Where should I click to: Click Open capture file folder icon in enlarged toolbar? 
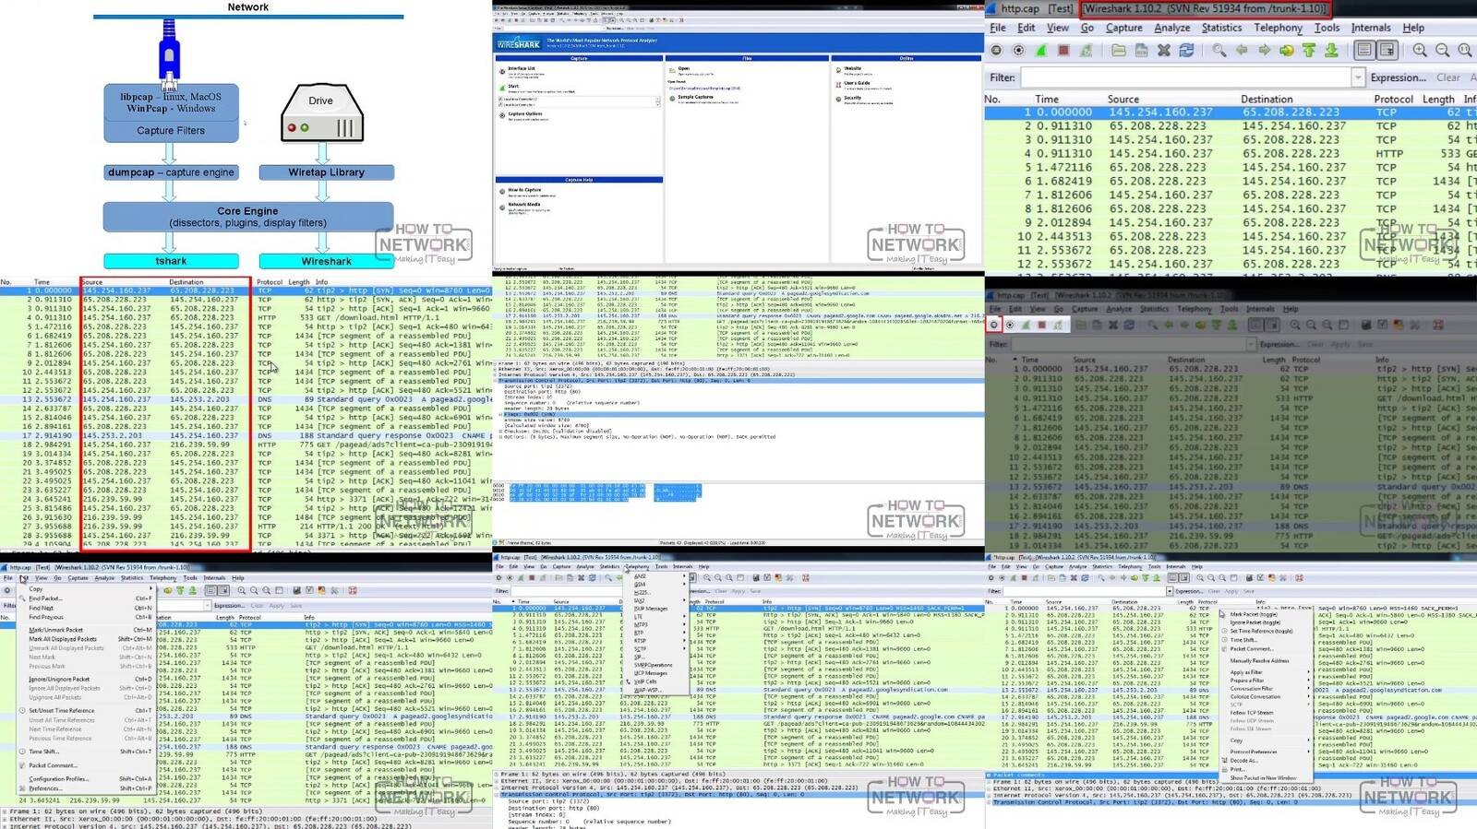coord(1119,51)
